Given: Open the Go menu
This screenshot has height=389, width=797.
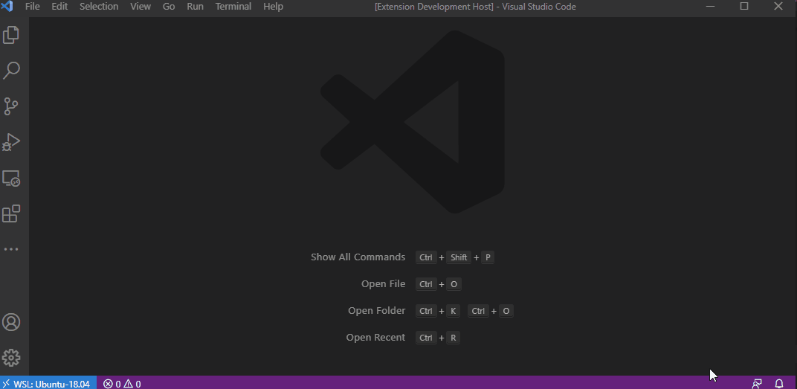Looking at the screenshot, I should 169,7.
